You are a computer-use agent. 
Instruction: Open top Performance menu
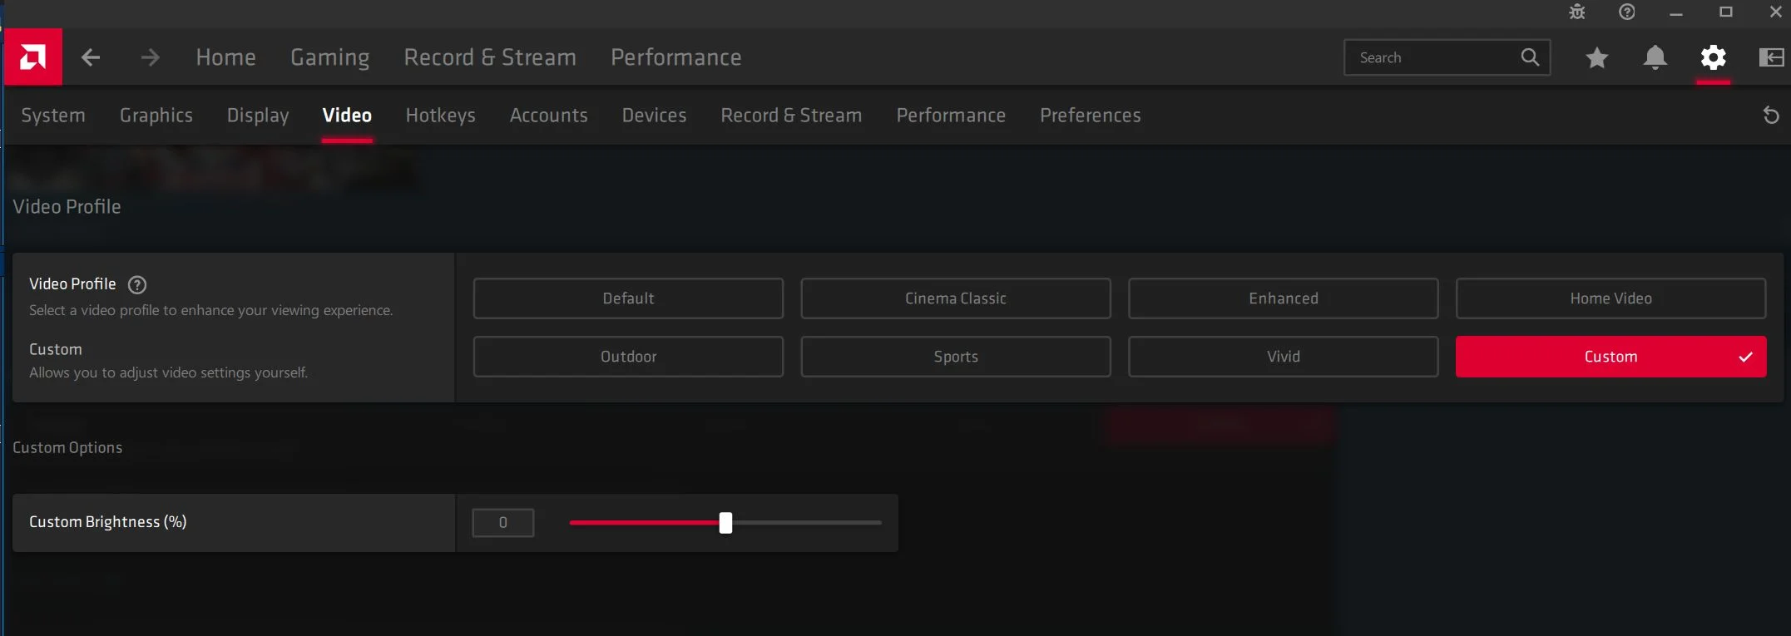point(676,57)
